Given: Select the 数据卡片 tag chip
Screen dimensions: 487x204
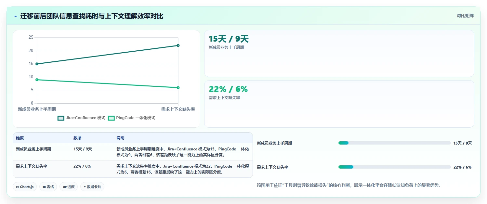Looking at the screenshot, I should (92, 187).
